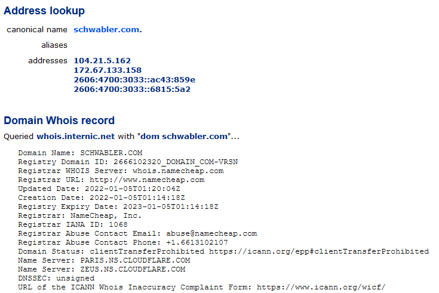This screenshot has height=293, width=439.
Task: Click the clientTransferProhibited ICANN URL
Action: (x=319, y=251)
